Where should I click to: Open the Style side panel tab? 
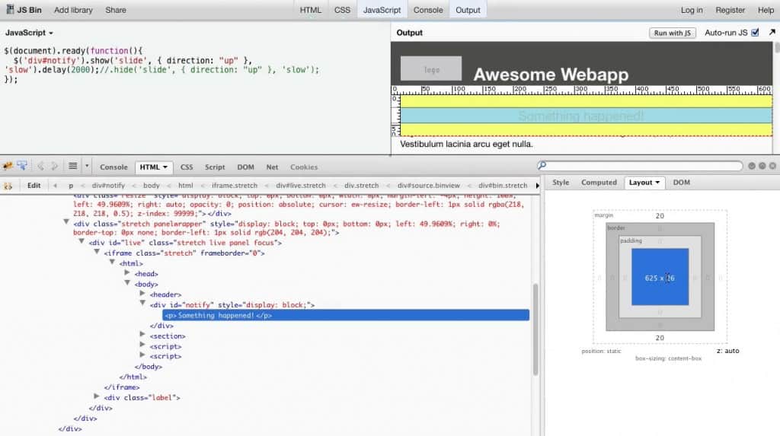561,183
